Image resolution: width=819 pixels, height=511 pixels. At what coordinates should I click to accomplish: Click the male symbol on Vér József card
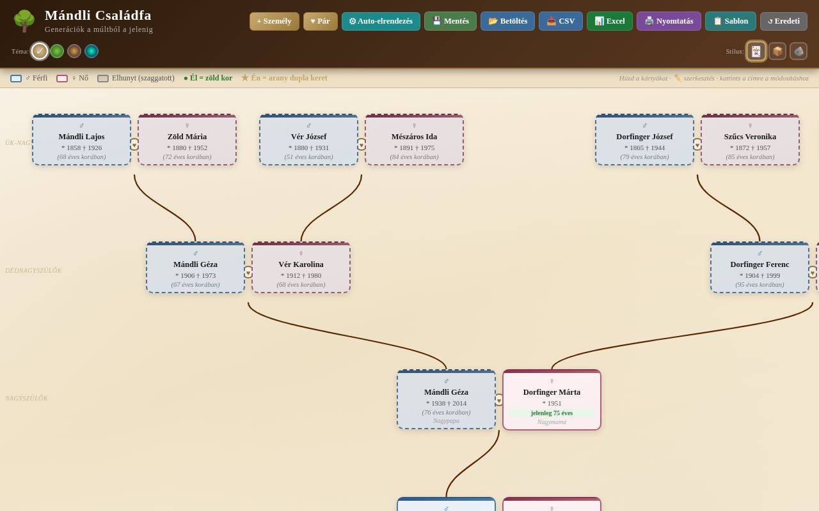[308, 126]
